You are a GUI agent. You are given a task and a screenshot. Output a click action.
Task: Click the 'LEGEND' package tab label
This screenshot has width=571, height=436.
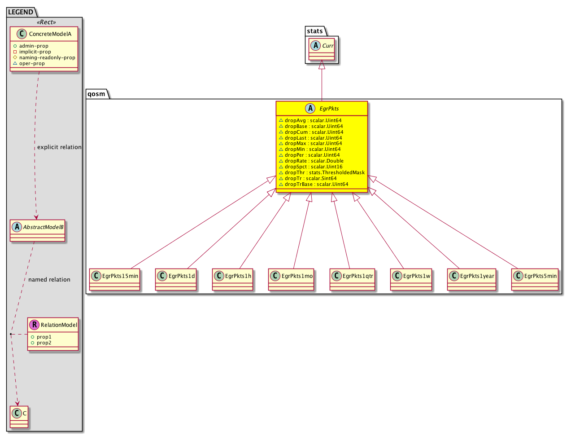21,12
